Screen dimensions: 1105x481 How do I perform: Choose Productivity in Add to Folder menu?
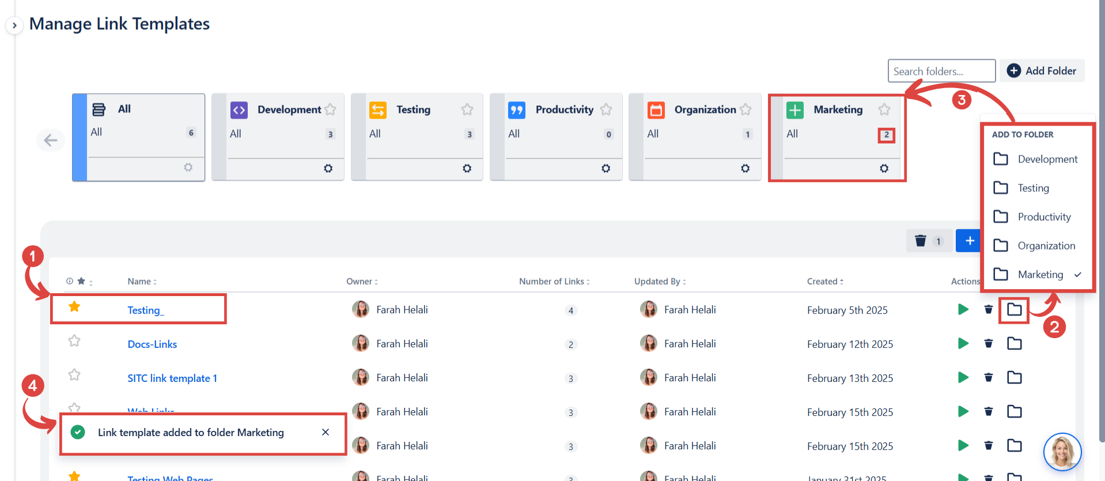pos(1043,217)
